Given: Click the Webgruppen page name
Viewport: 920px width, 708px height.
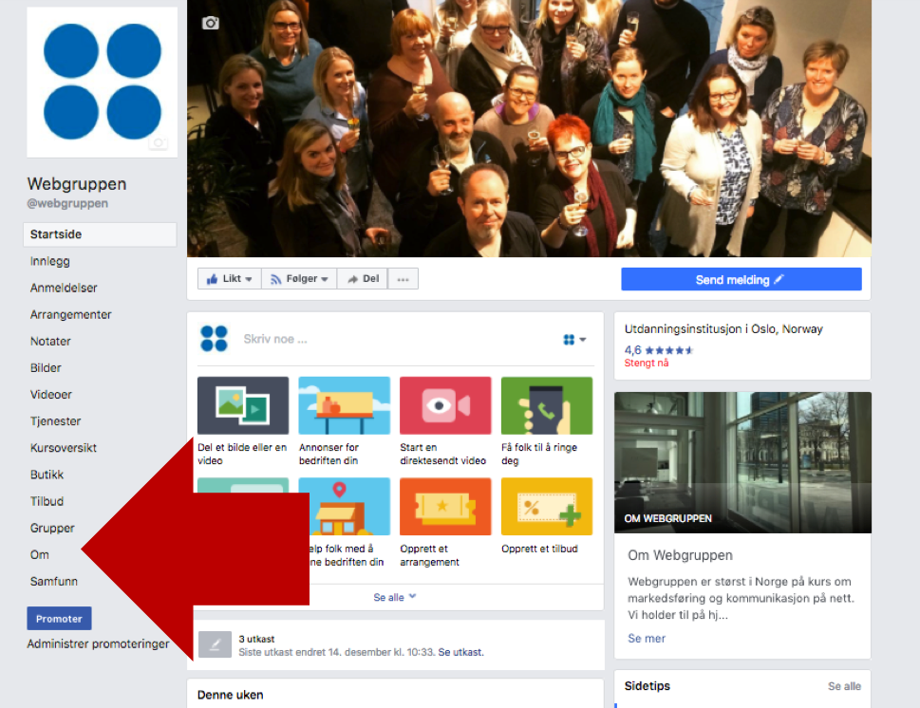Looking at the screenshot, I should pyautogui.click(x=77, y=183).
